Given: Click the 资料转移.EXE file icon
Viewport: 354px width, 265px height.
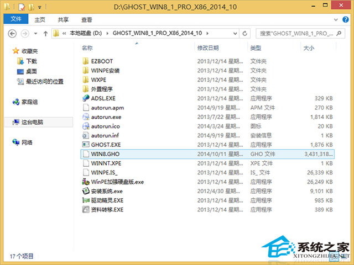Looking at the screenshot, I should coord(86,210).
